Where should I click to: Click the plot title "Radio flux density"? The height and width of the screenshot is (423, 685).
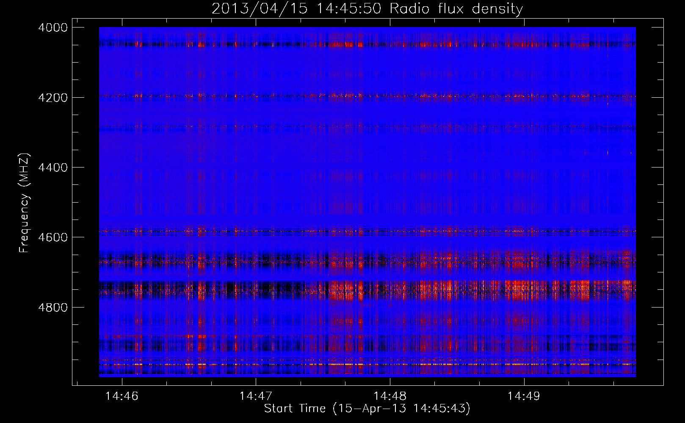coord(456,9)
